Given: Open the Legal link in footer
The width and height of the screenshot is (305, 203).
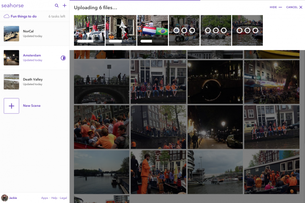Looking at the screenshot, I should pyautogui.click(x=63, y=198).
